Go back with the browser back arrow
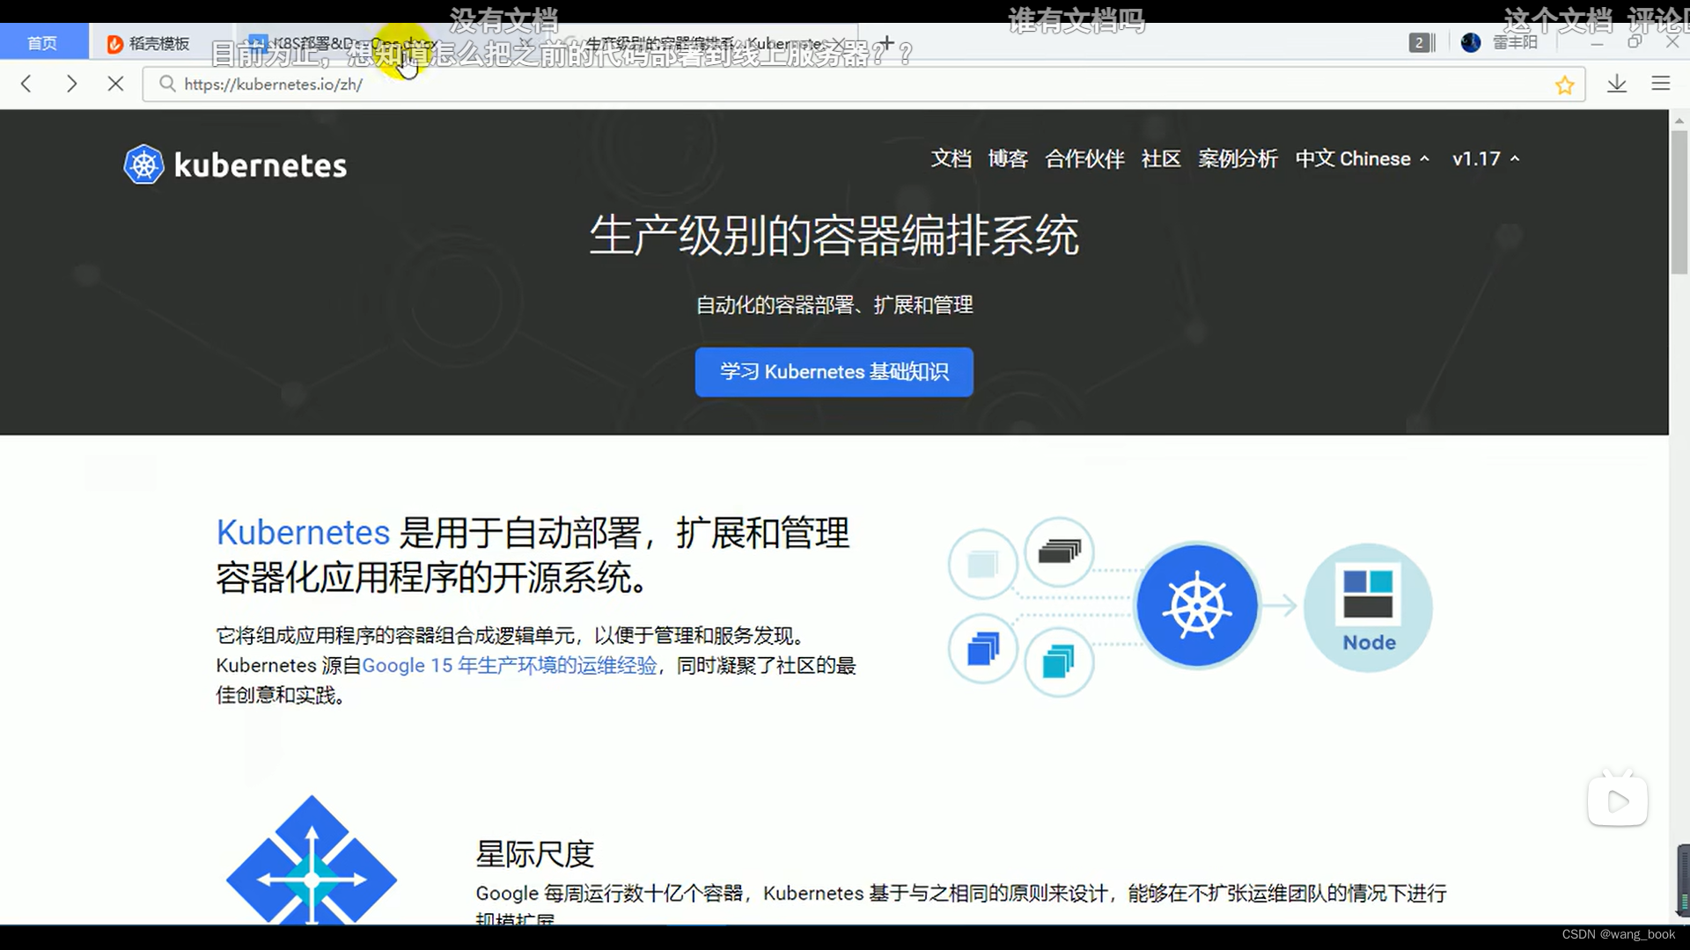This screenshot has width=1690, height=950. [26, 84]
